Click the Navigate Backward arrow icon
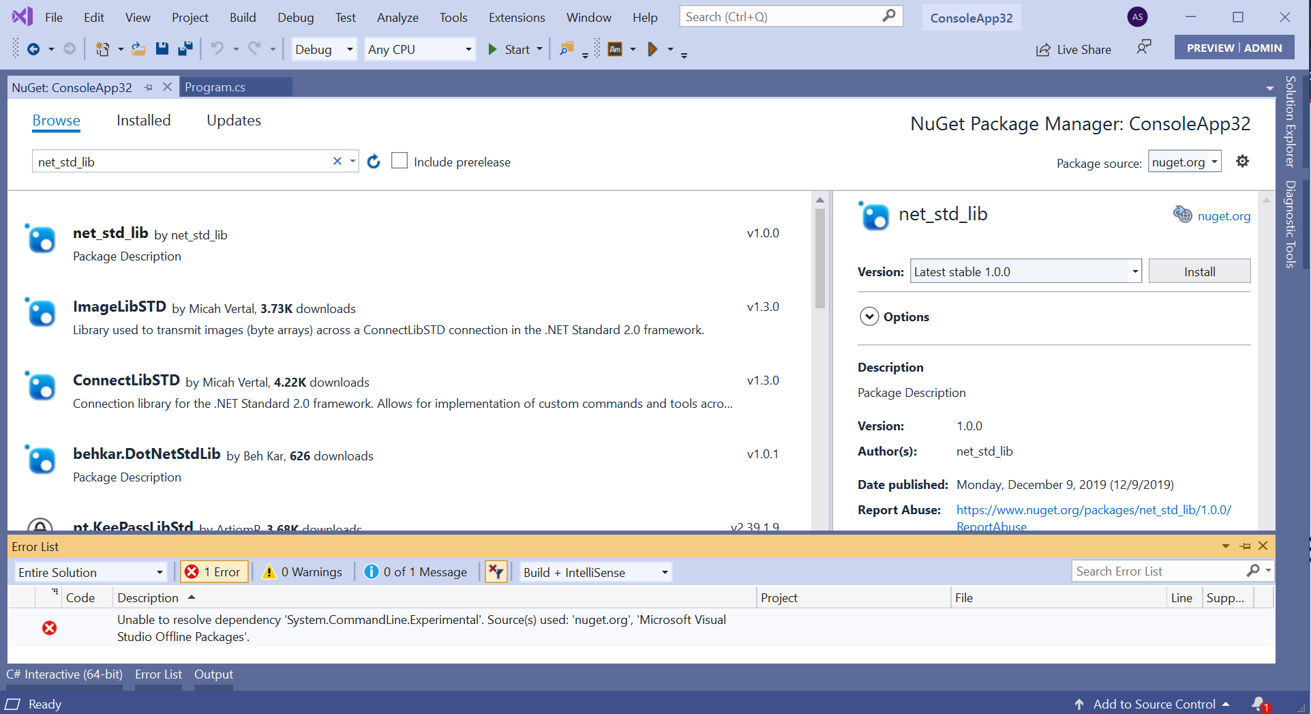 pyautogui.click(x=33, y=49)
